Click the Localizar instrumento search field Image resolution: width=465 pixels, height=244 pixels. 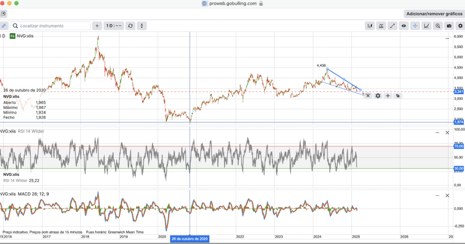point(50,26)
